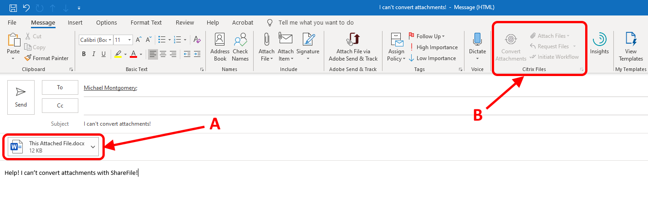This screenshot has height=209, width=648.
Task: Click Tell me what you want to do
Action: click(x=316, y=22)
